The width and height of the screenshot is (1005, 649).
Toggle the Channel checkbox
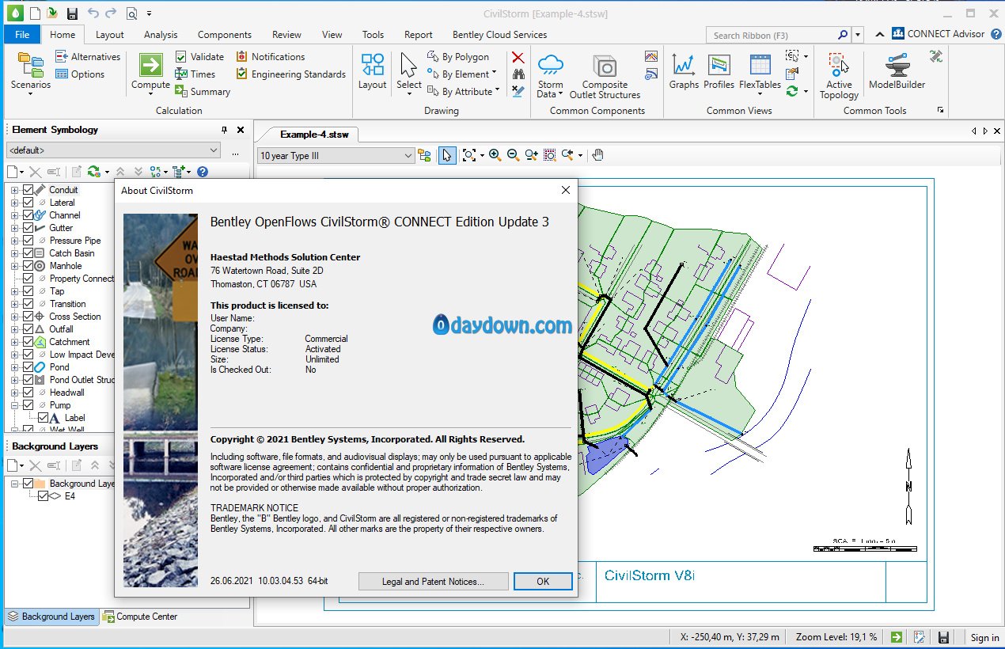coord(28,215)
